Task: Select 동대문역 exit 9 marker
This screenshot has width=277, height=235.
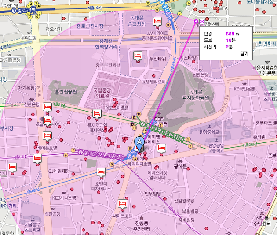Action: point(157,10)
